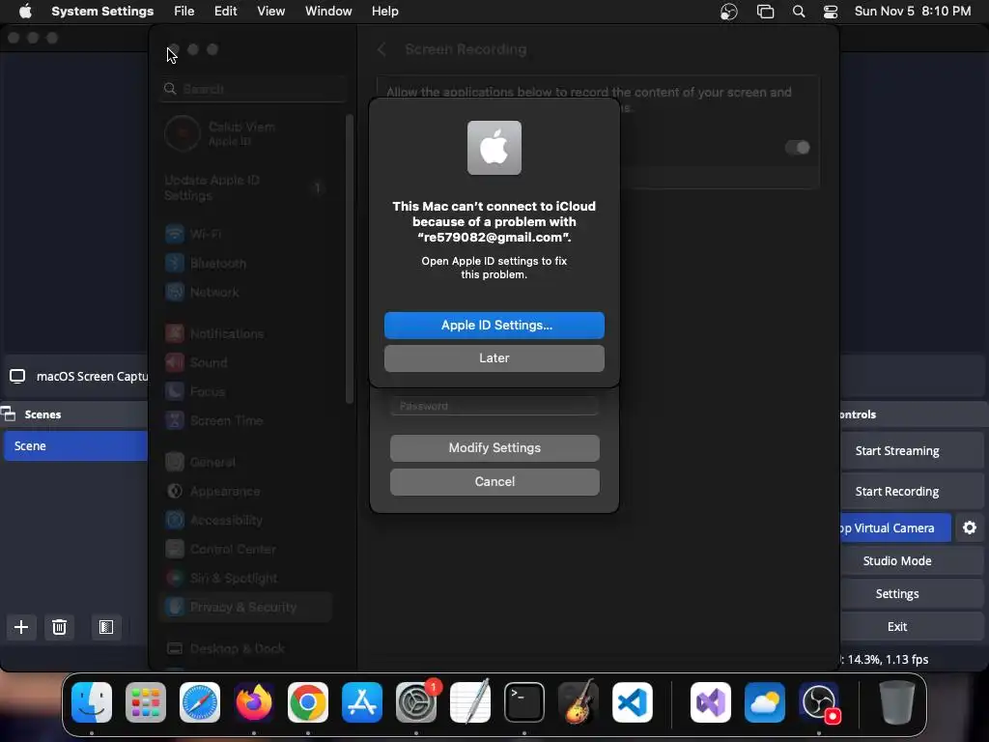The image size is (989, 742).
Task: Launch Visual Studio Code from the Dock
Action: point(632,702)
